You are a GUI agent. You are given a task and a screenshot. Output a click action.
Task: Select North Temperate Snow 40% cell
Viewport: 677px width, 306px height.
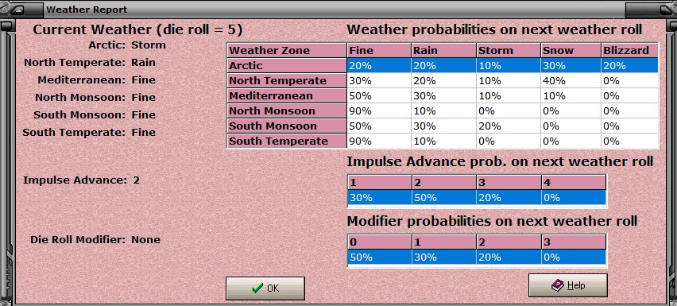tap(571, 81)
